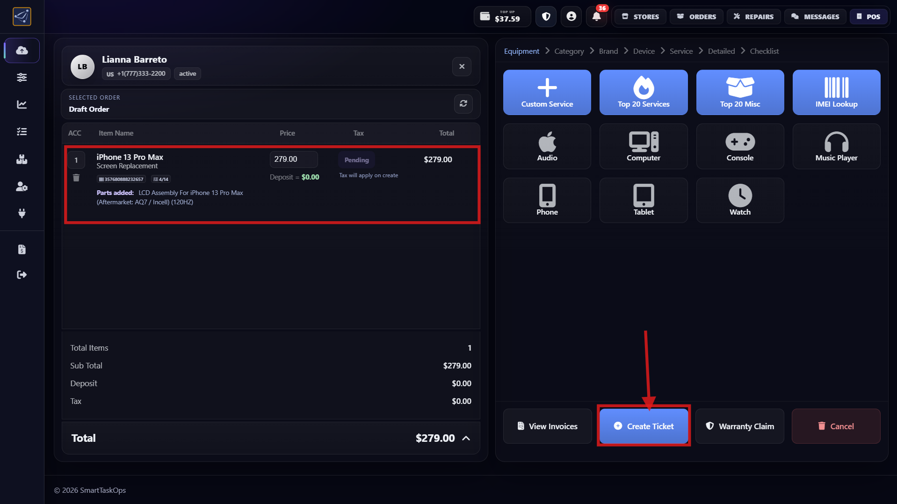The image size is (897, 504).
Task: Open the invoice document sidebar icon
Action: pyautogui.click(x=22, y=249)
